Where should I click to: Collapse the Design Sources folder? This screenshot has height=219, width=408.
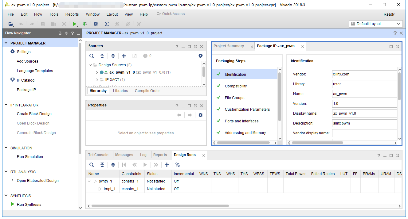coord(90,65)
